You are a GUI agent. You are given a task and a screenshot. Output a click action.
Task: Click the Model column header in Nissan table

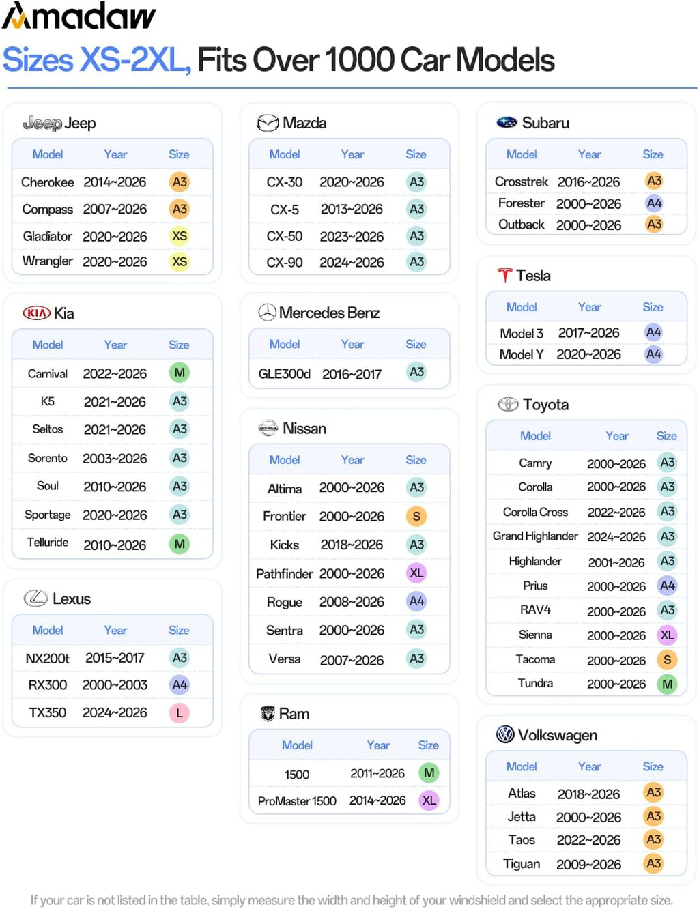pos(285,460)
